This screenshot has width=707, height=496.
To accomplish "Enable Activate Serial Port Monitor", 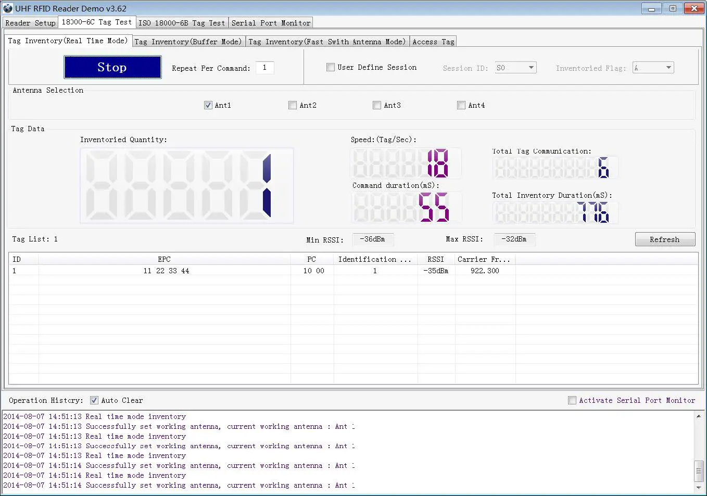I will click(x=572, y=400).
